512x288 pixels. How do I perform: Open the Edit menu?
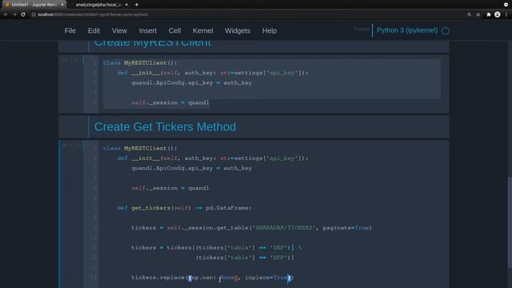pyautogui.click(x=94, y=30)
